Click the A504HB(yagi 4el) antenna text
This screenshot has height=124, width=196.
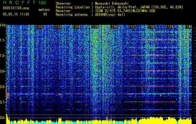[x=110, y=15]
